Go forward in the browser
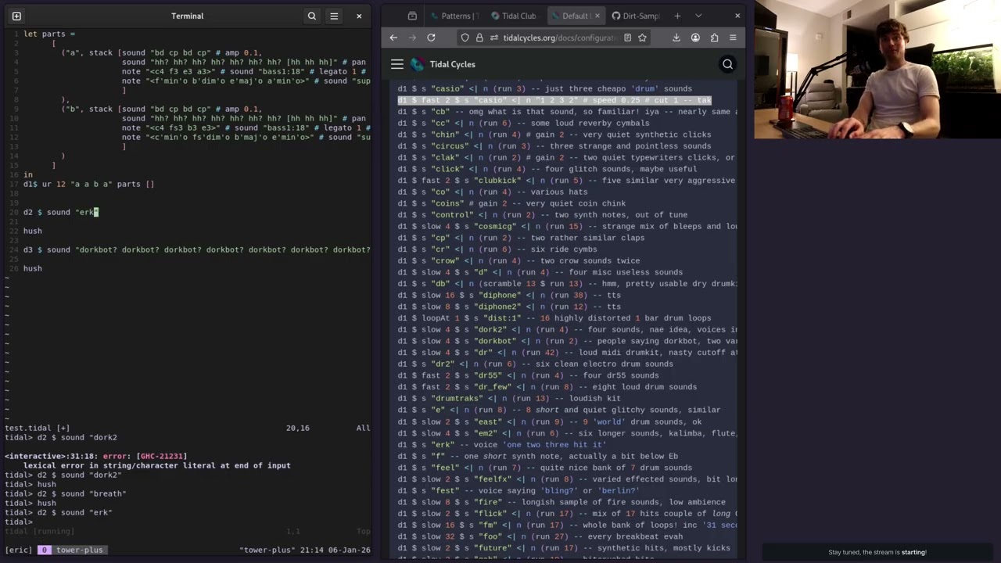The width and height of the screenshot is (1001, 563). coord(412,38)
